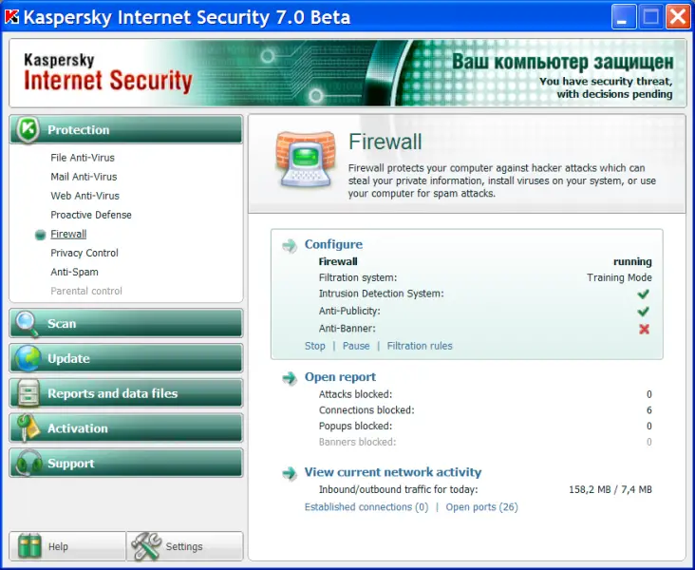Click the Inbound/outbound traffic for today label

[x=399, y=489]
